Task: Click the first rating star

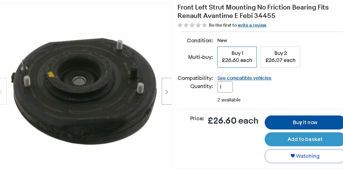Action: (180, 25)
